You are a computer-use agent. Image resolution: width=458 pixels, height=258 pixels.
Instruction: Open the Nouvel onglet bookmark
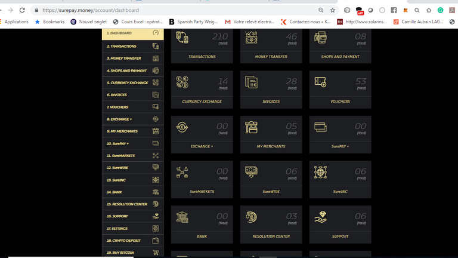click(89, 22)
